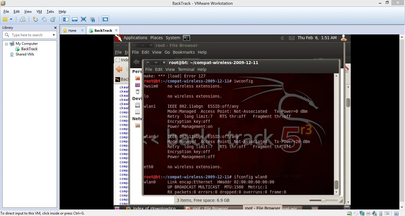Send Ctrl+Alt+Del to the virtual machine

(23, 19)
